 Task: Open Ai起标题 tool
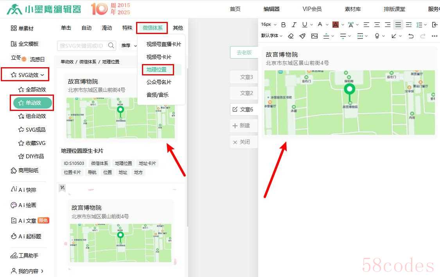tap(26, 236)
